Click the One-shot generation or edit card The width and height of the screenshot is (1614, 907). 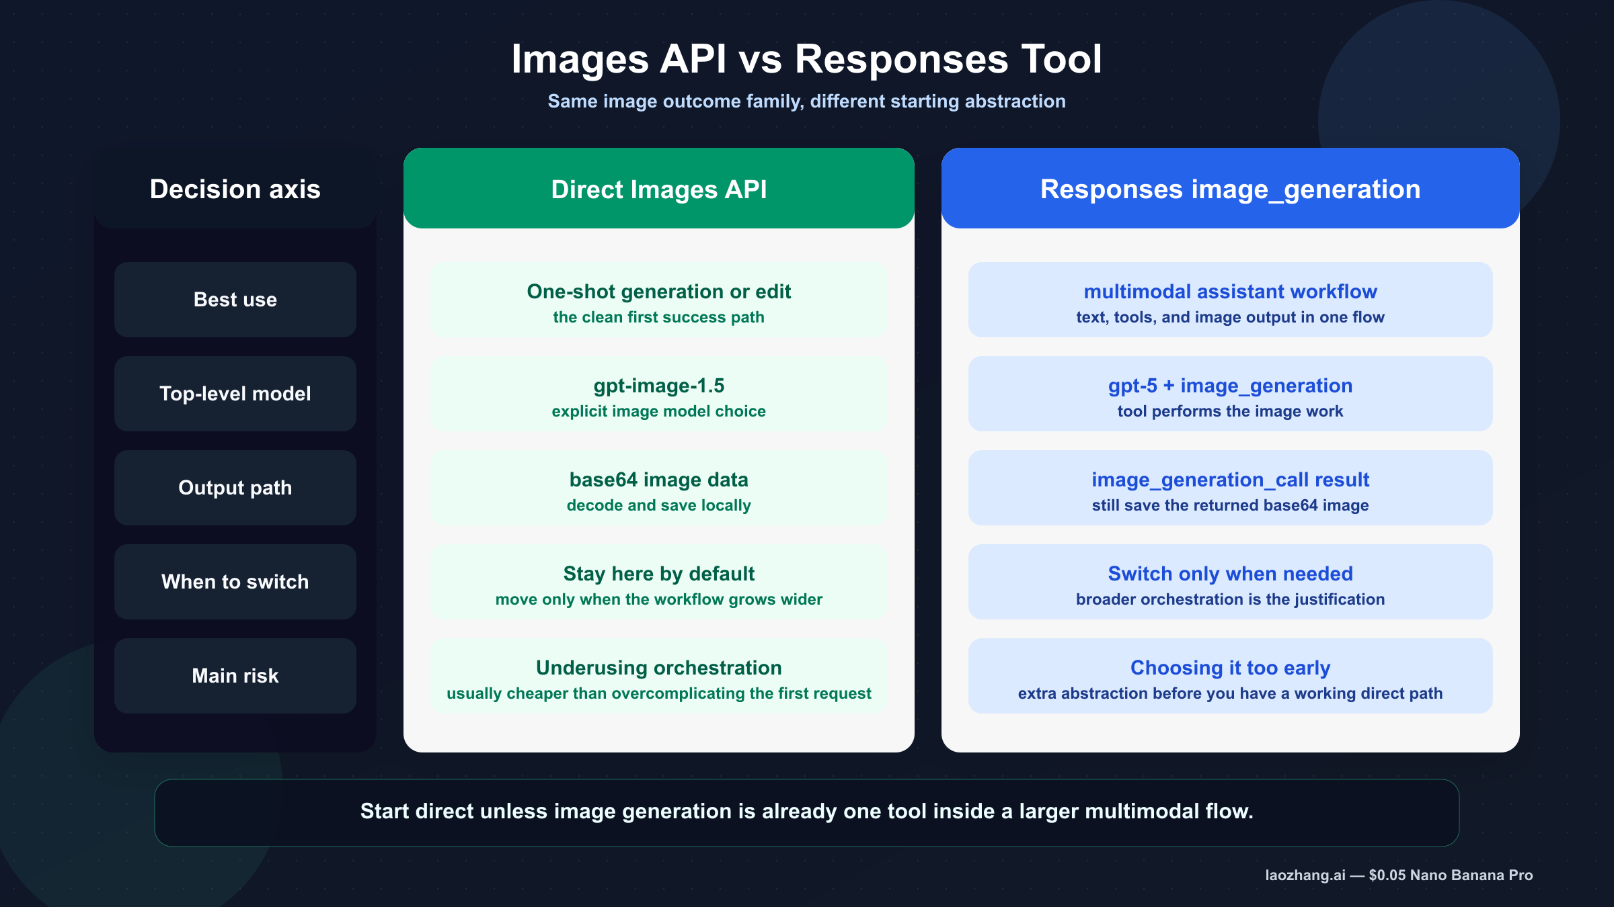659,300
